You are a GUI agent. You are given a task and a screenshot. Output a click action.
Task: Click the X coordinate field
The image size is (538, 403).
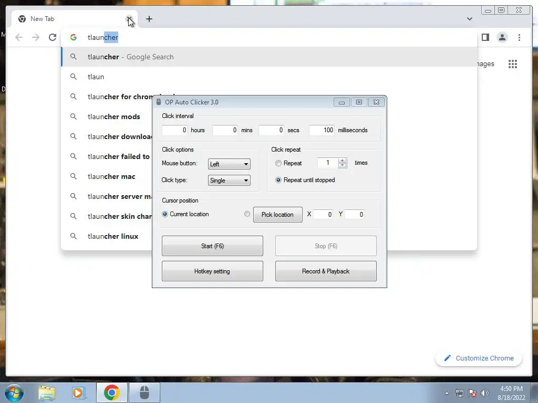[x=323, y=214]
